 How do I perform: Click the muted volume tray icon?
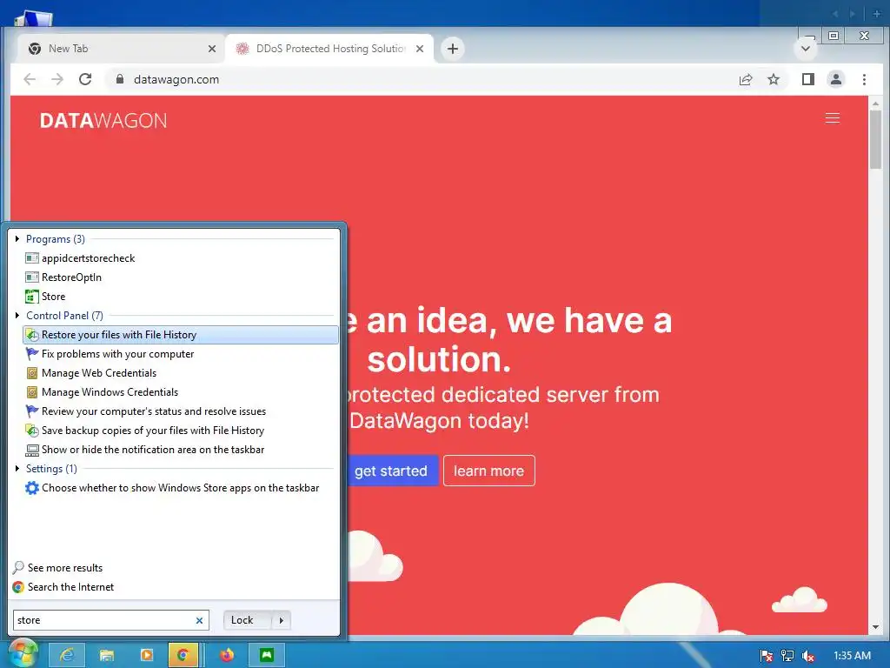coord(808,656)
